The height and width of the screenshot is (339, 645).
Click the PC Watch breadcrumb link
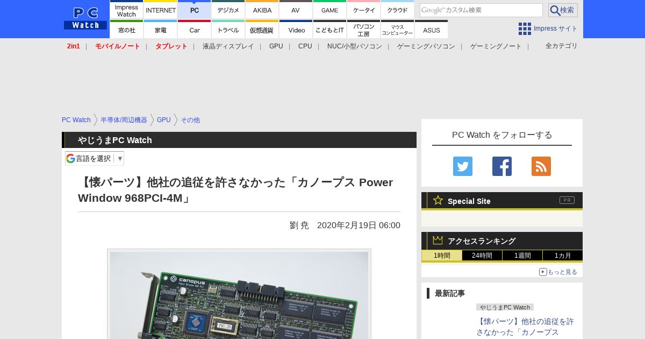click(x=76, y=120)
